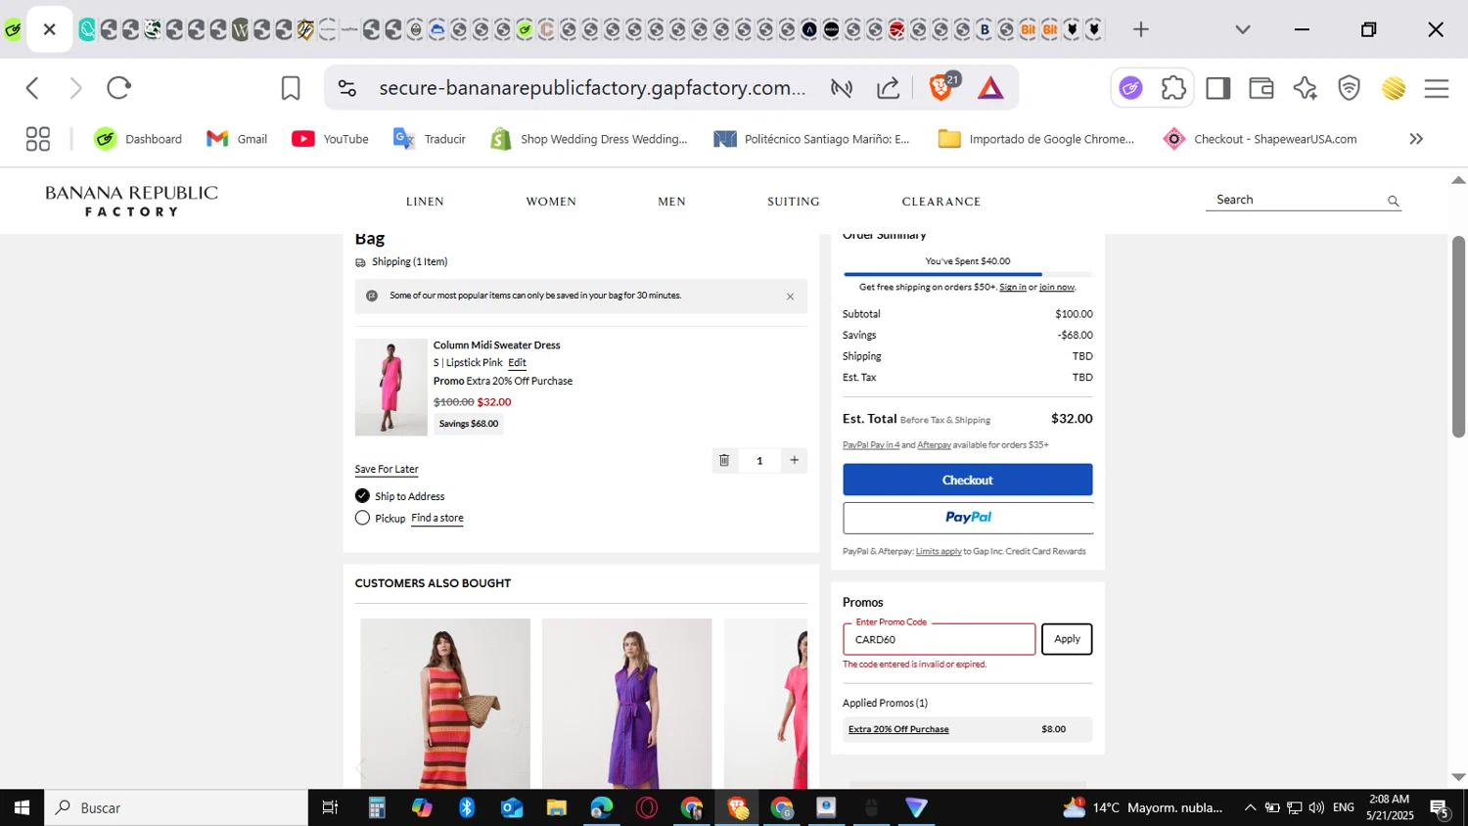
Task: Open the SUITING menu
Action: (793, 202)
